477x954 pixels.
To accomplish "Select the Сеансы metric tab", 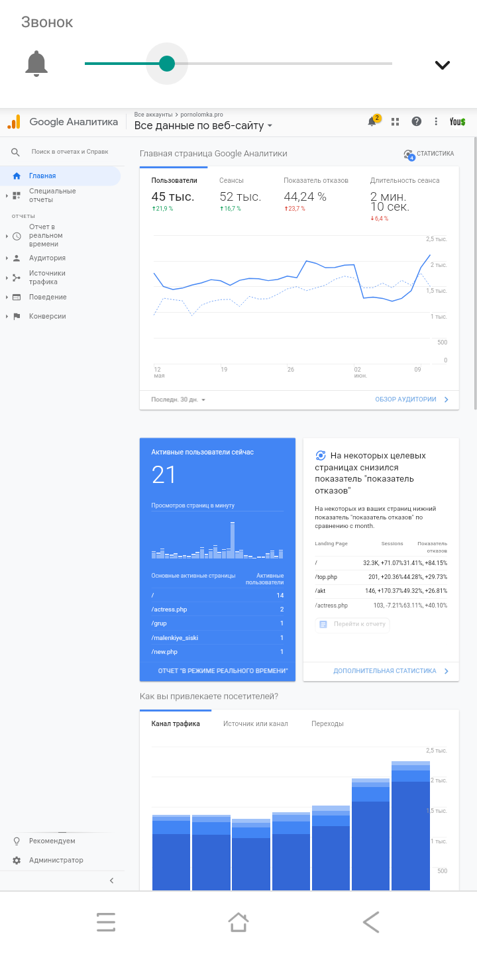I will [x=232, y=180].
